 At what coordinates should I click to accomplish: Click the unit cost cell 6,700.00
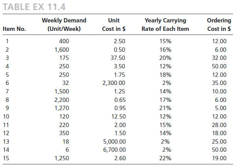pyautogui.click(x=114, y=150)
